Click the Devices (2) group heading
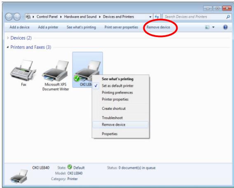234x188 pixels. [x=21, y=38]
